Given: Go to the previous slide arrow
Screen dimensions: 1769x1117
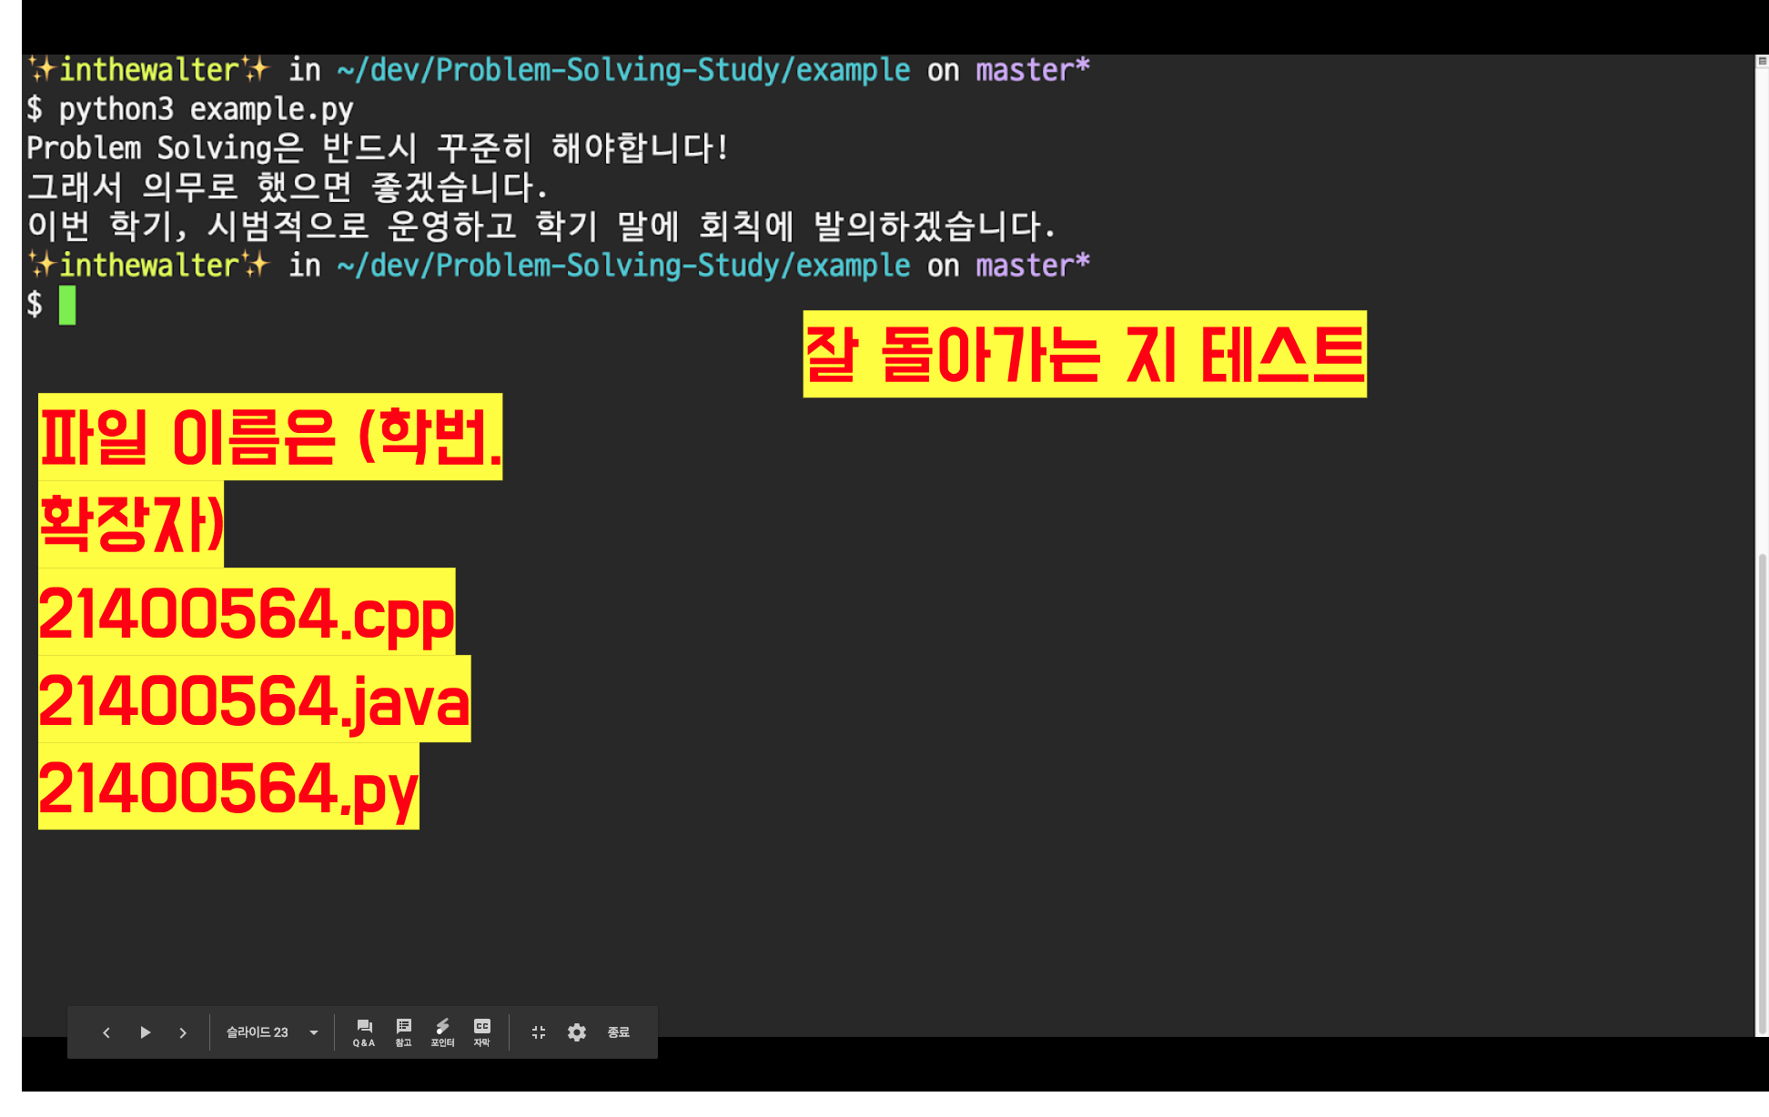Looking at the screenshot, I should coord(106,1032).
